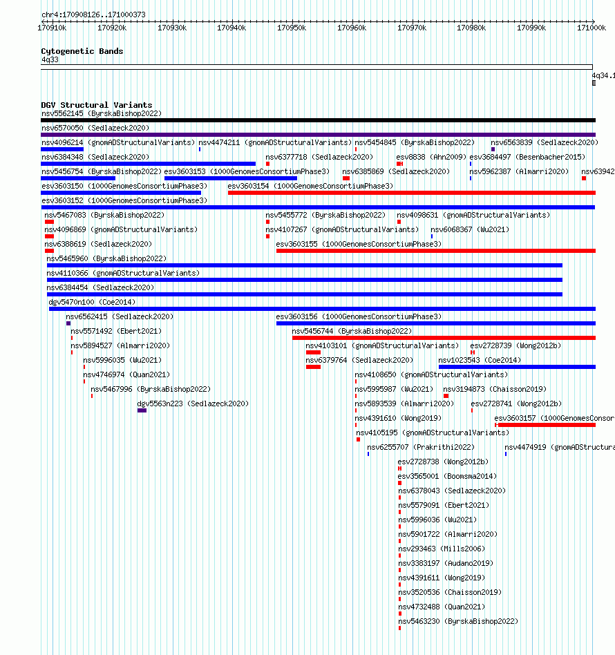615x655 pixels.
Task: Select nsv5455772 (ByrskaBishop2022) label
Action: tap(325, 215)
